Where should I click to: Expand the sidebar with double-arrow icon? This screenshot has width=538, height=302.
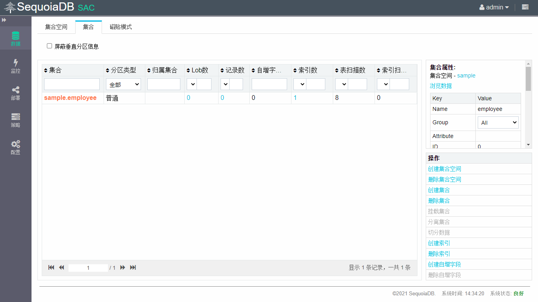pos(4,20)
